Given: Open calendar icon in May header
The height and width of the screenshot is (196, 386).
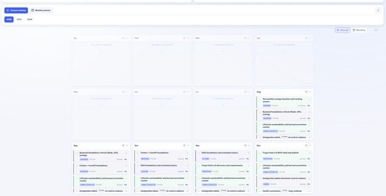Looking at the screenshot, I should point(123,92).
